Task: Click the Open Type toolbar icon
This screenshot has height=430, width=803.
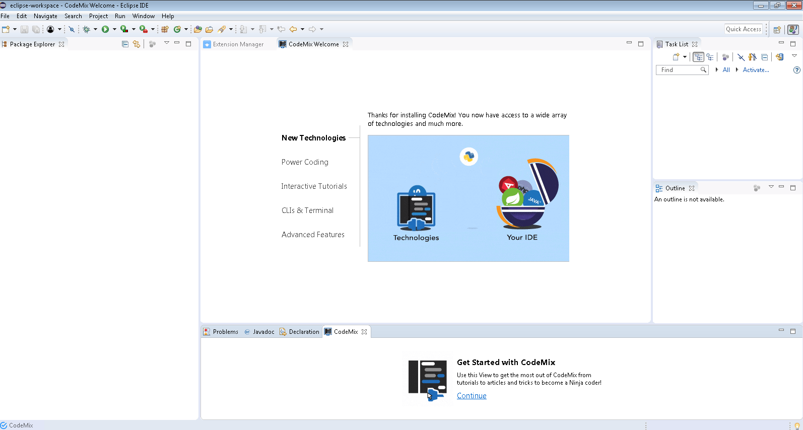Action: click(x=198, y=29)
